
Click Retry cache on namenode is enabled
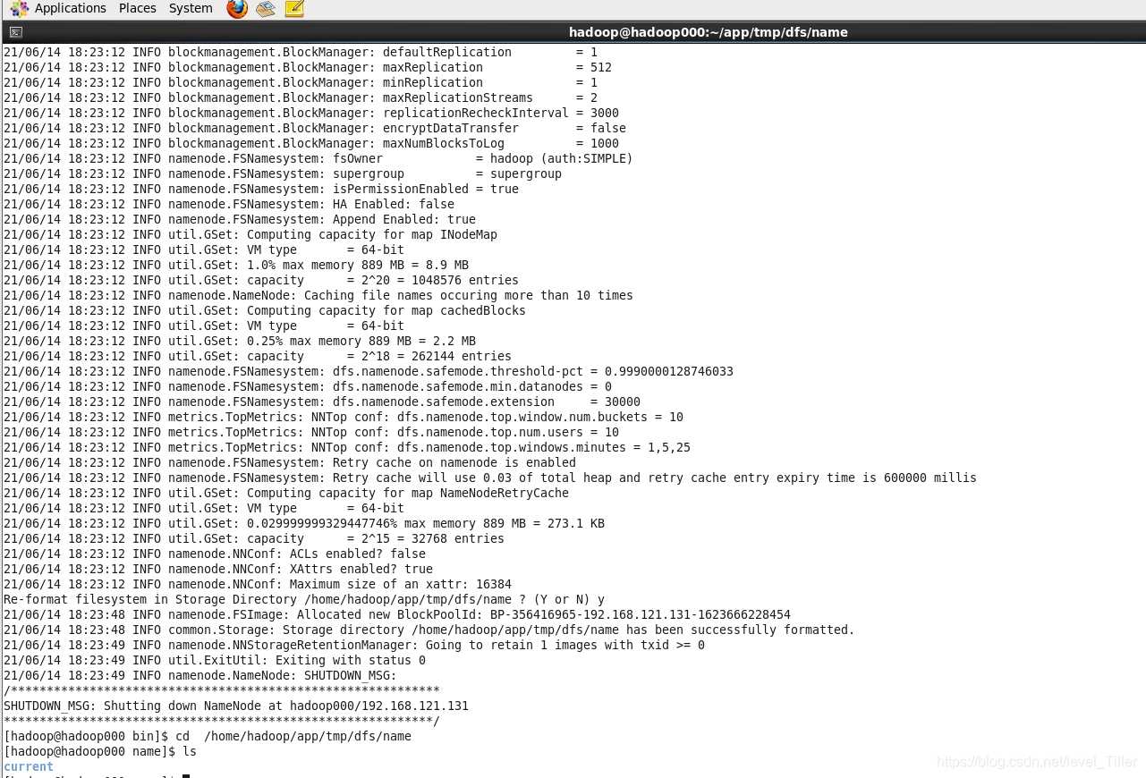(290, 462)
